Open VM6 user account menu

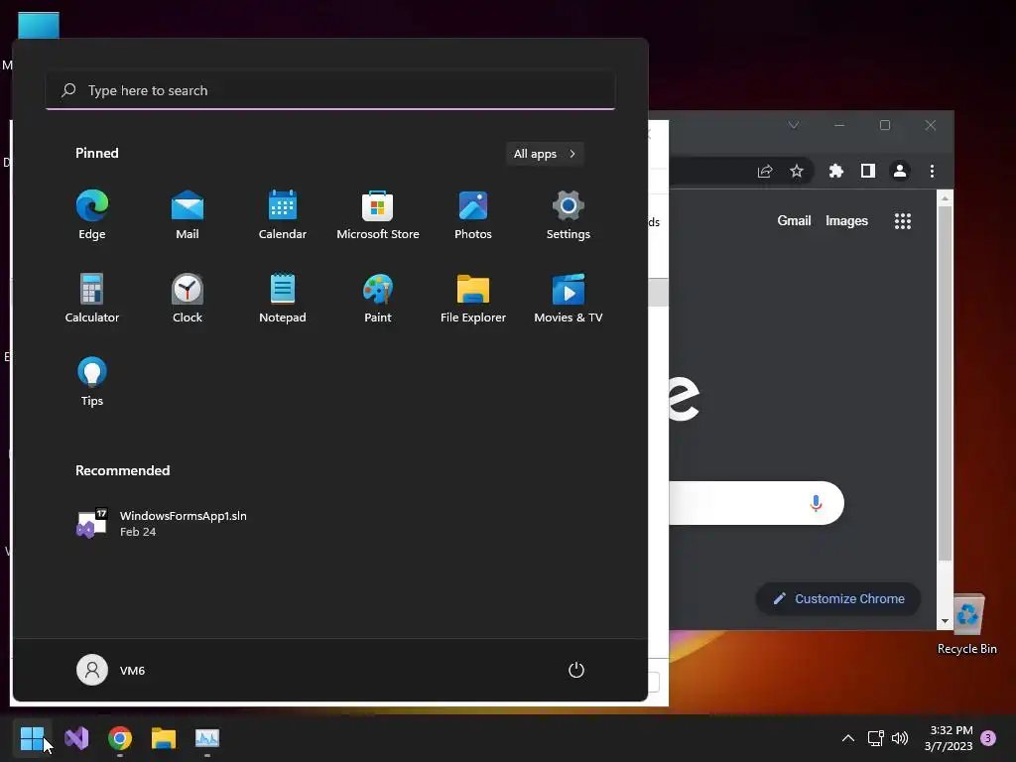pyautogui.click(x=111, y=670)
